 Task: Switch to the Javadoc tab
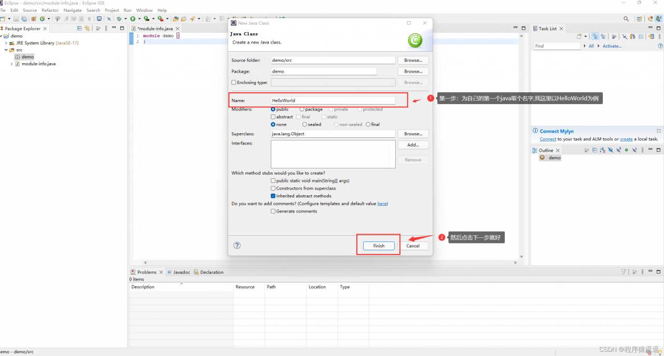[179, 272]
